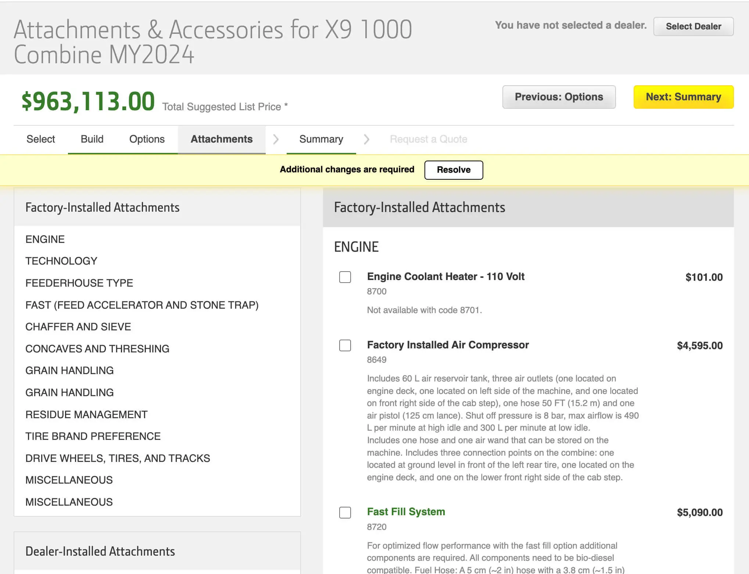This screenshot has width=749, height=574.
Task: Switch to the Build tab
Action: 92,139
